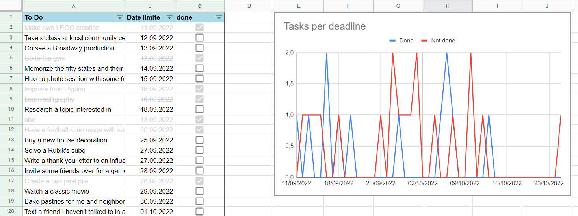Screen dimensions: 578x216
Task: Open filter menu for Date limite column
Action: 169,17
